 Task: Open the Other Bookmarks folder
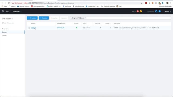pos(165,6)
